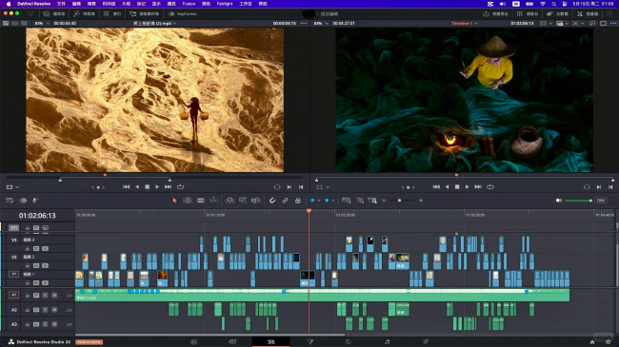The height and width of the screenshot is (347, 619).
Task: Toggle position lock icon
Action: (298, 201)
